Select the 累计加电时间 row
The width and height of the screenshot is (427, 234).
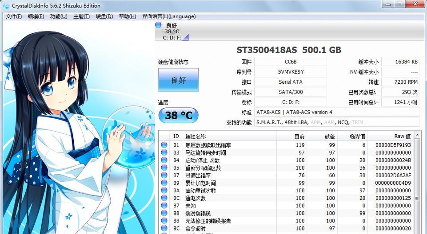286,183
